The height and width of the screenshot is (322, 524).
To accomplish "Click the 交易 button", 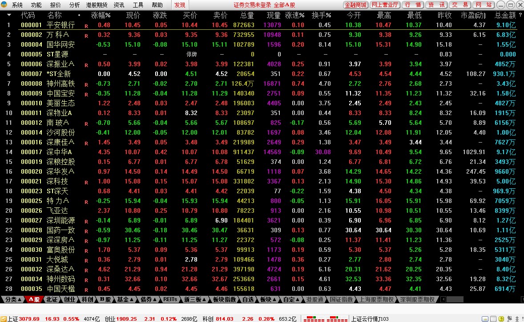I will point(460,5).
